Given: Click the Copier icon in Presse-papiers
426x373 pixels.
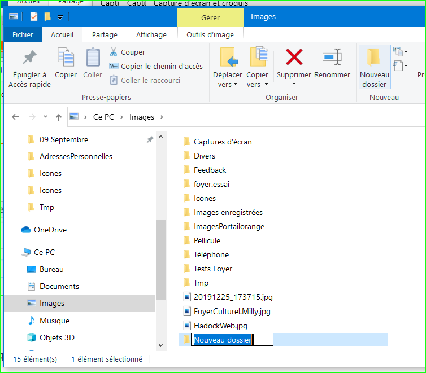Looking at the screenshot, I should [x=66, y=58].
